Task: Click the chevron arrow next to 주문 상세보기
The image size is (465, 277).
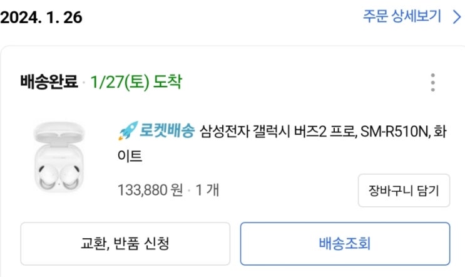Action: point(456,16)
